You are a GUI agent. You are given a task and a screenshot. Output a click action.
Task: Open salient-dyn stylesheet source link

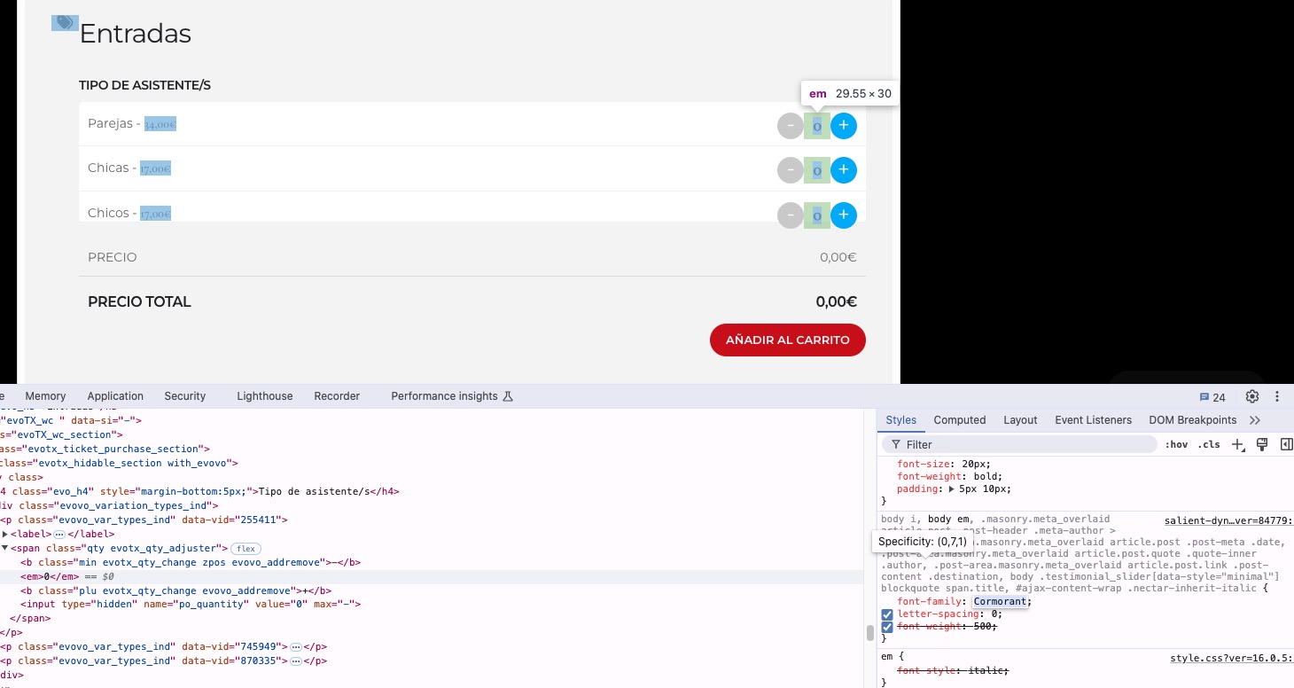click(x=1228, y=521)
